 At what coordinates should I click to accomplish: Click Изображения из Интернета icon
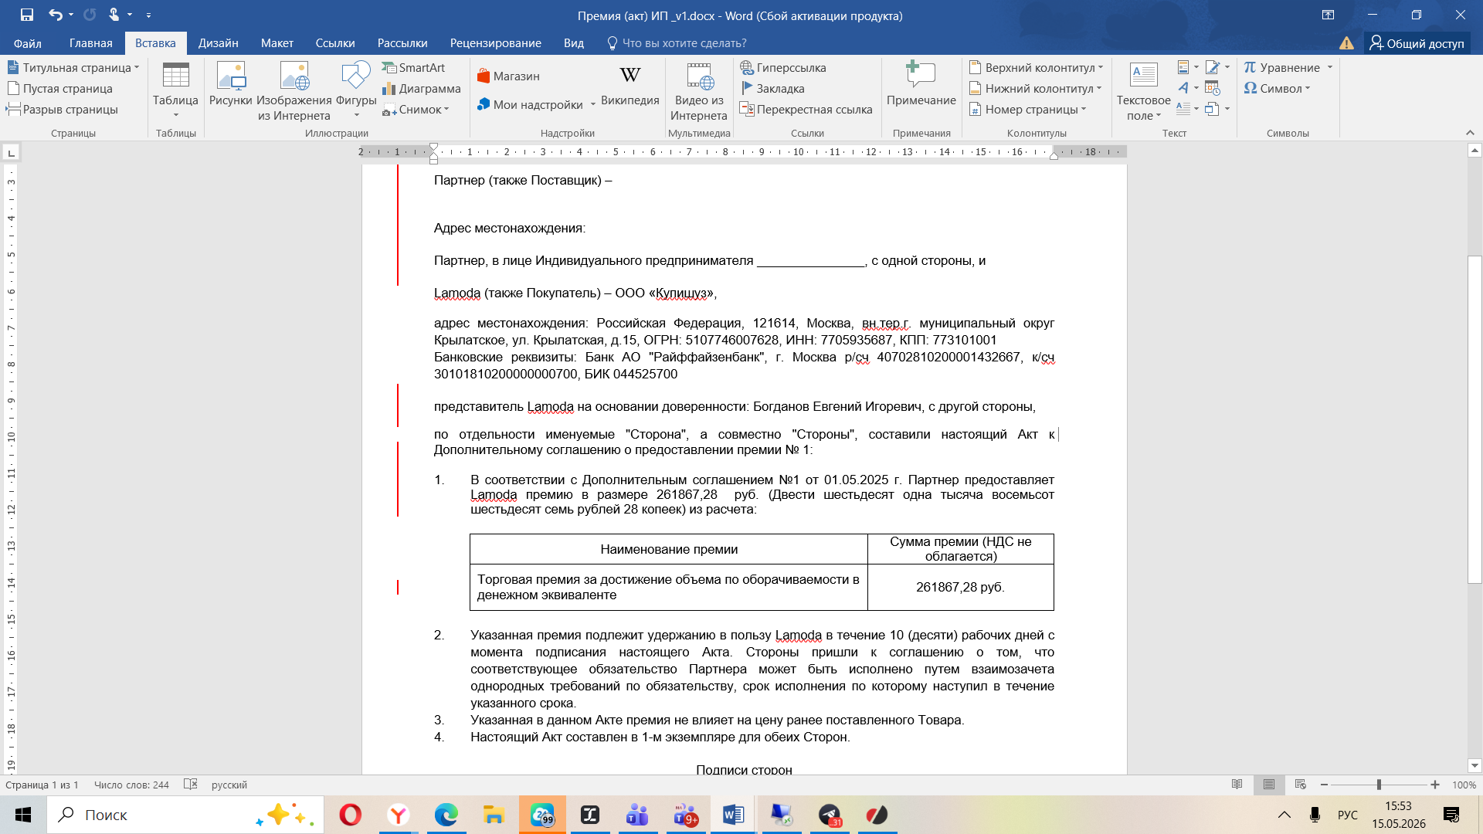tap(294, 76)
